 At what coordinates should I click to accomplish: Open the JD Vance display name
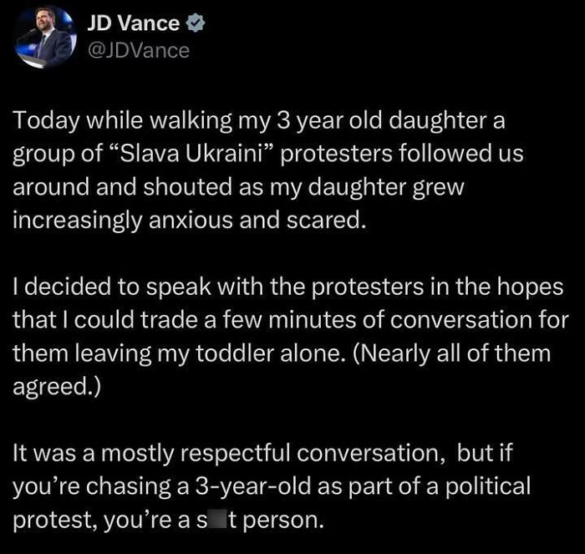click(133, 23)
